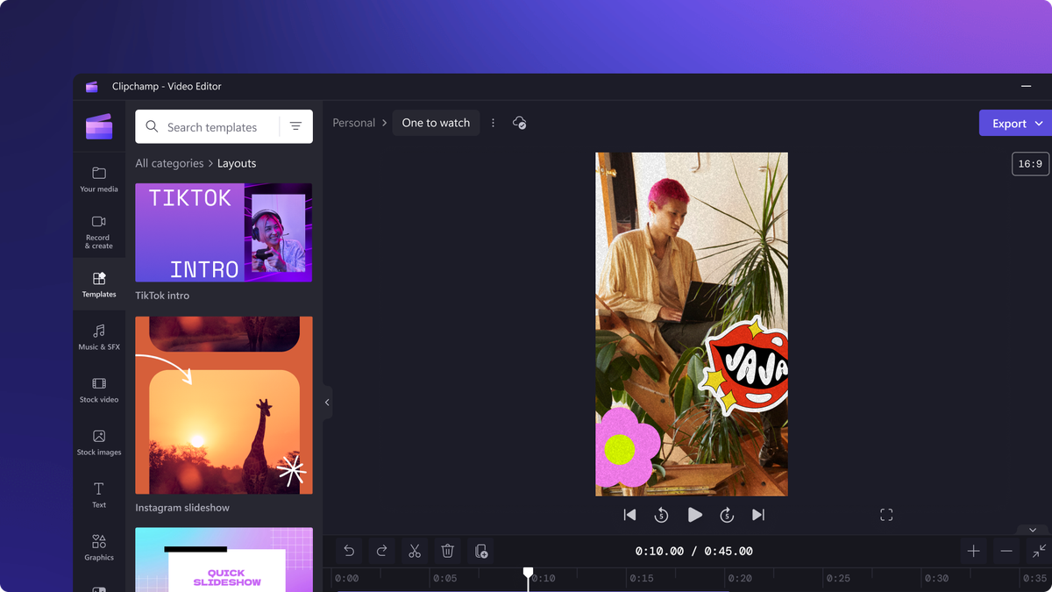
Task: Split clip with the scissors icon
Action: pyautogui.click(x=415, y=551)
